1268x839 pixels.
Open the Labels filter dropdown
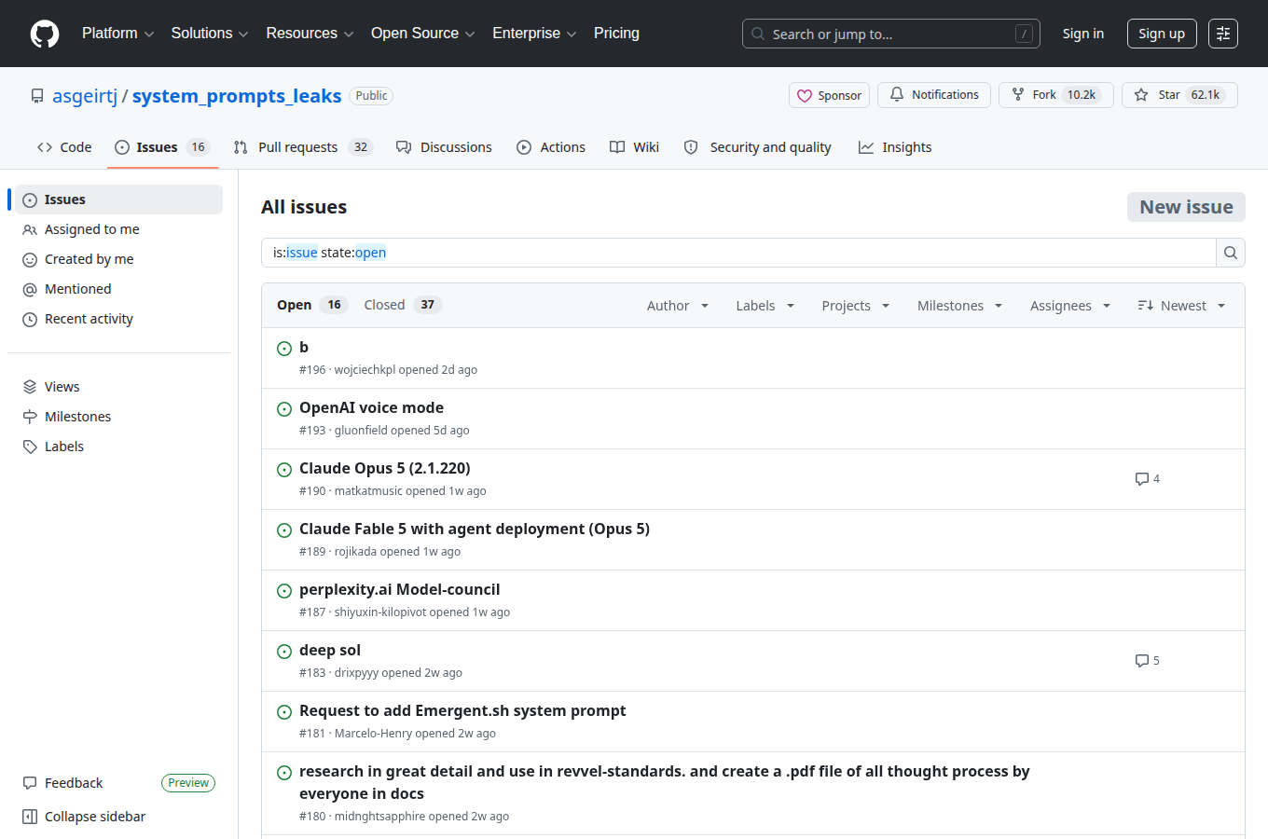[765, 306]
